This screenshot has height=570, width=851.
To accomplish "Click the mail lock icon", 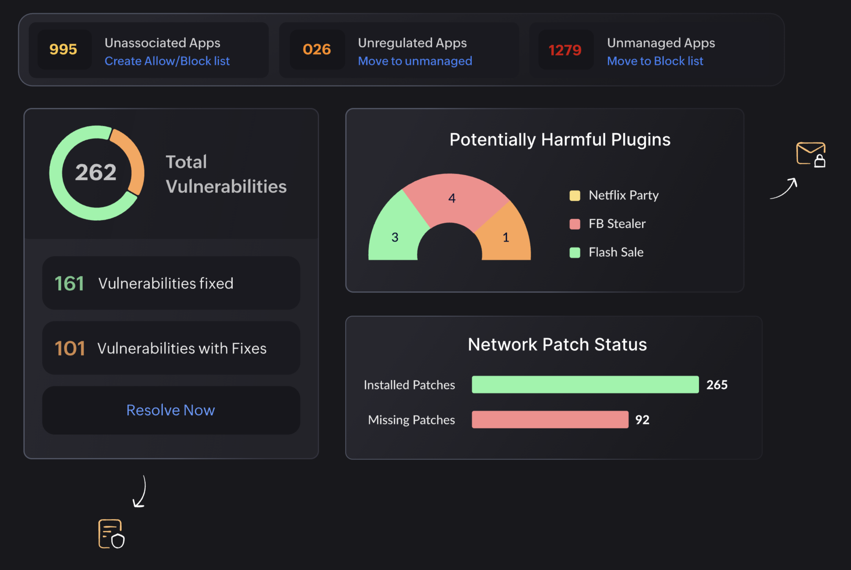I will pos(811,154).
